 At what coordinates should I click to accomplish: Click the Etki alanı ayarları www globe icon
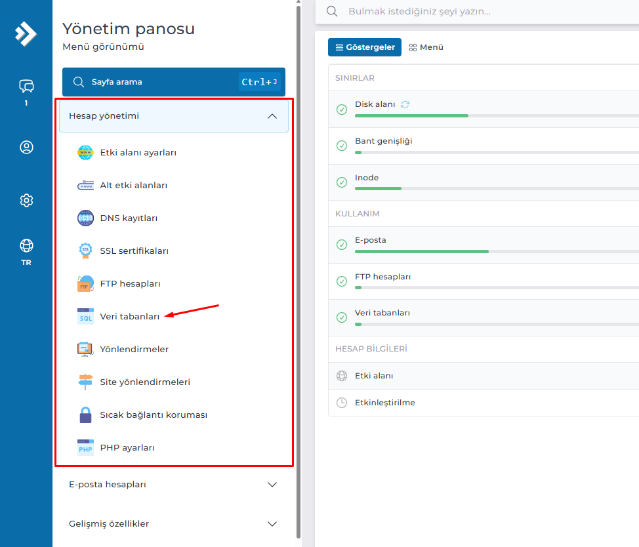tap(85, 153)
